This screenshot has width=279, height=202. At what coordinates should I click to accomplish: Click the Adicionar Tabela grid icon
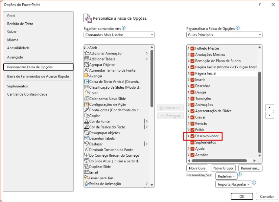pos(86,59)
